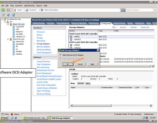
Task: Click OK in Add Storage Adapter dialog
Action: (x=68, y=64)
